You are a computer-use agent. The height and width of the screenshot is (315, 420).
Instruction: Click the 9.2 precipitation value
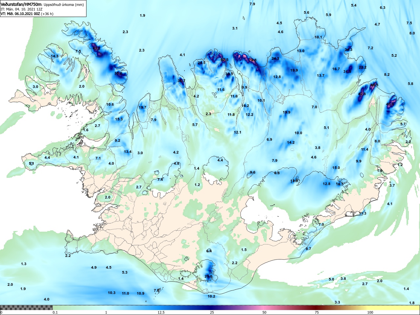click(117, 140)
